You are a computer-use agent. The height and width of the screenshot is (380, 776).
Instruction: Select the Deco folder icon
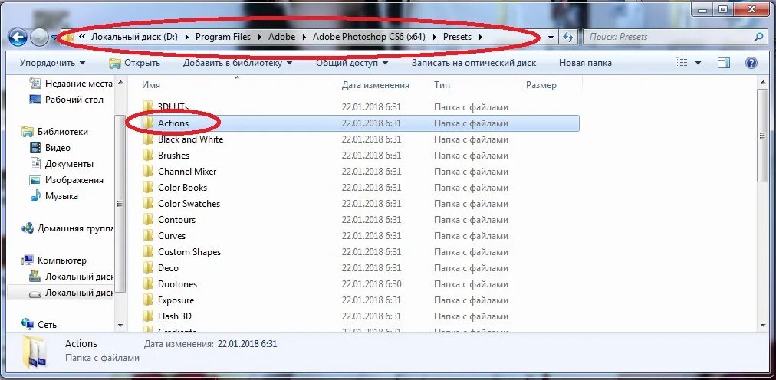(148, 268)
